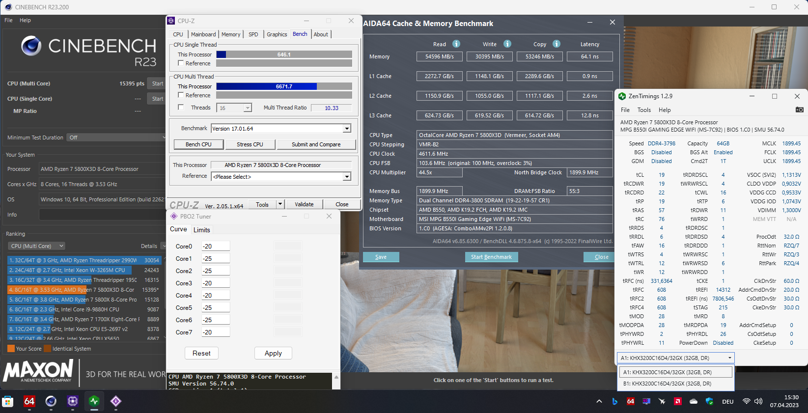Click the CPU Multi Thread score bar

pyautogui.click(x=284, y=86)
